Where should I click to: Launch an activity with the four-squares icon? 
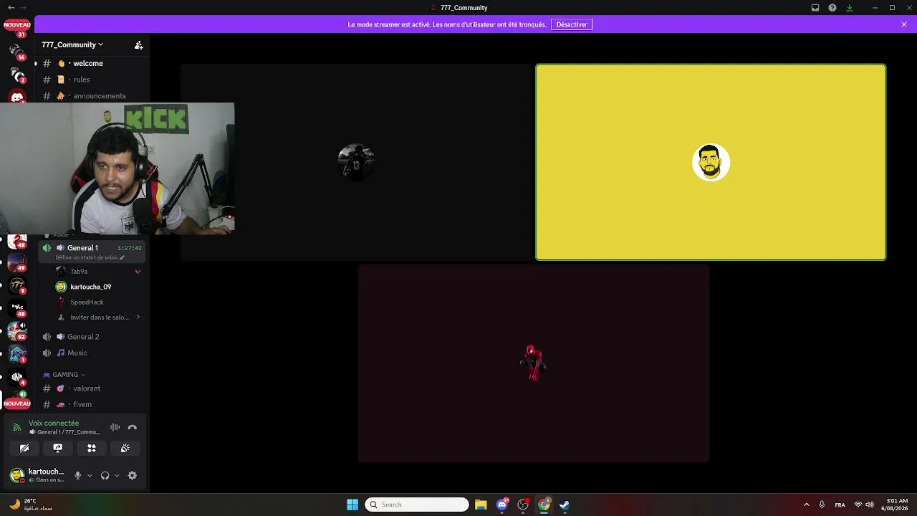92,448
